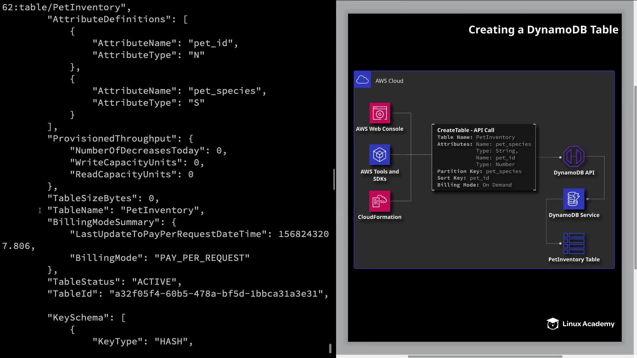Click the slide horizontal scrollbar at bottom

[485, 356]
